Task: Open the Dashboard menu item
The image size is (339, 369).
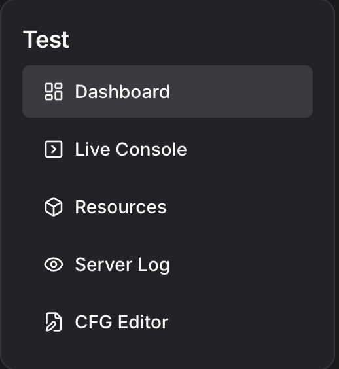Action: 168,92
